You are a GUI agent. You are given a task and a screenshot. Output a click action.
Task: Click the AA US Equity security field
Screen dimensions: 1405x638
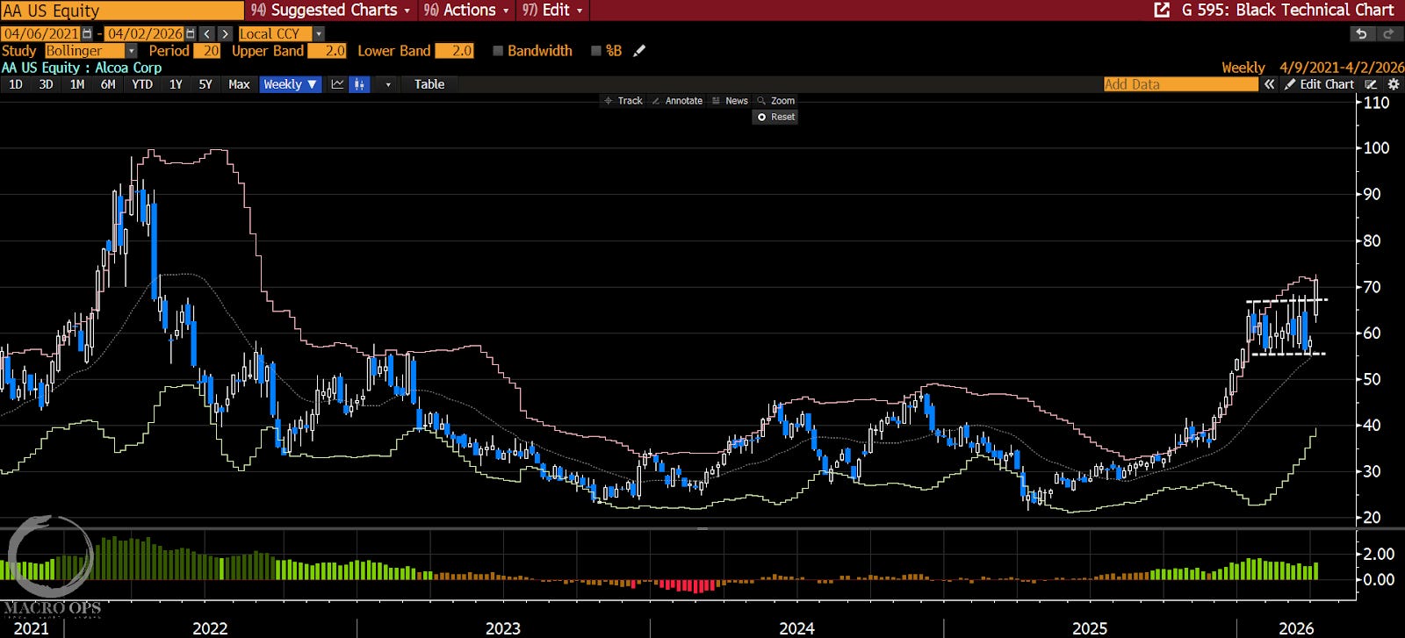point(122,11)
